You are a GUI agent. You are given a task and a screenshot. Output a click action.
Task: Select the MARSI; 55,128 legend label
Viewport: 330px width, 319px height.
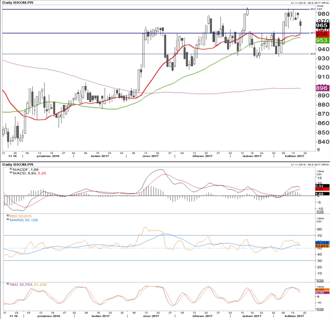[x=24, y=220]
